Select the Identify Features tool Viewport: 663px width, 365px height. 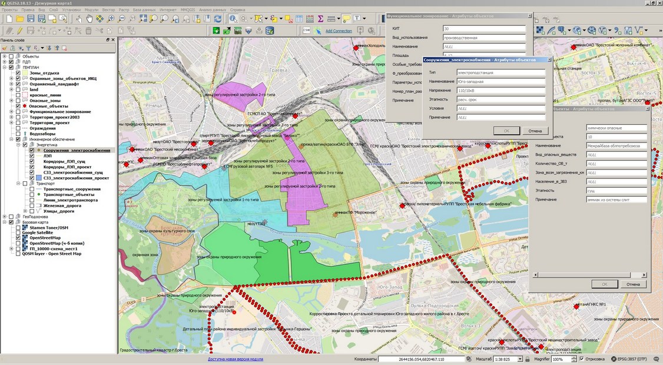233,19
